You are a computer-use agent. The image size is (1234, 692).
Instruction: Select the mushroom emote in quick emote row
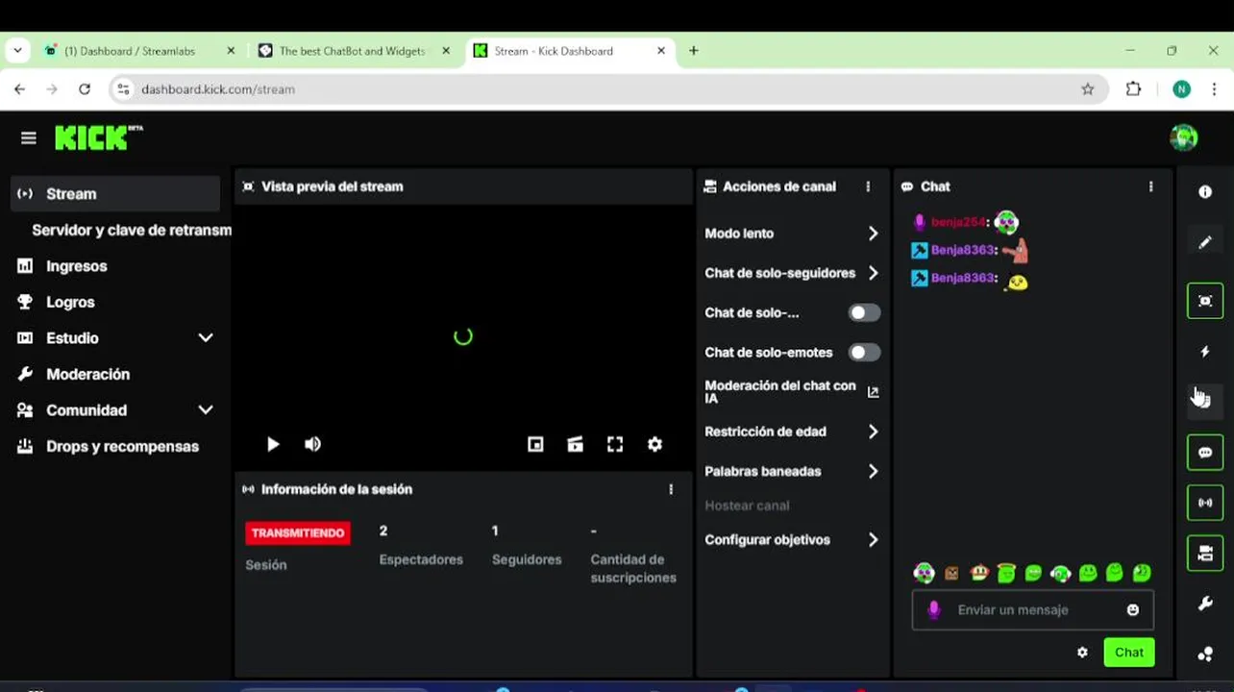coord(978,573)
